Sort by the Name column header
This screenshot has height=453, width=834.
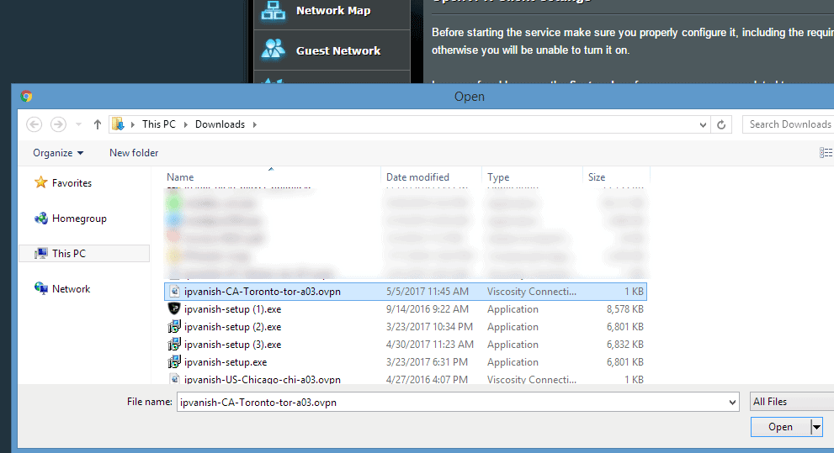point(271,177)
